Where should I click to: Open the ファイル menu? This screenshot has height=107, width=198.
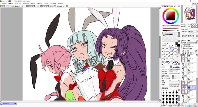point(4,3)
